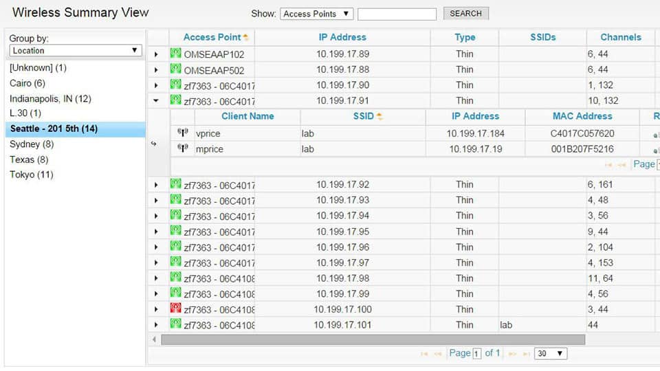Screen dimensions: 660x371
Task: Click red down-status icon for AP 10.199.17.100
Action: pyautogui.click(x=175, y=308)
